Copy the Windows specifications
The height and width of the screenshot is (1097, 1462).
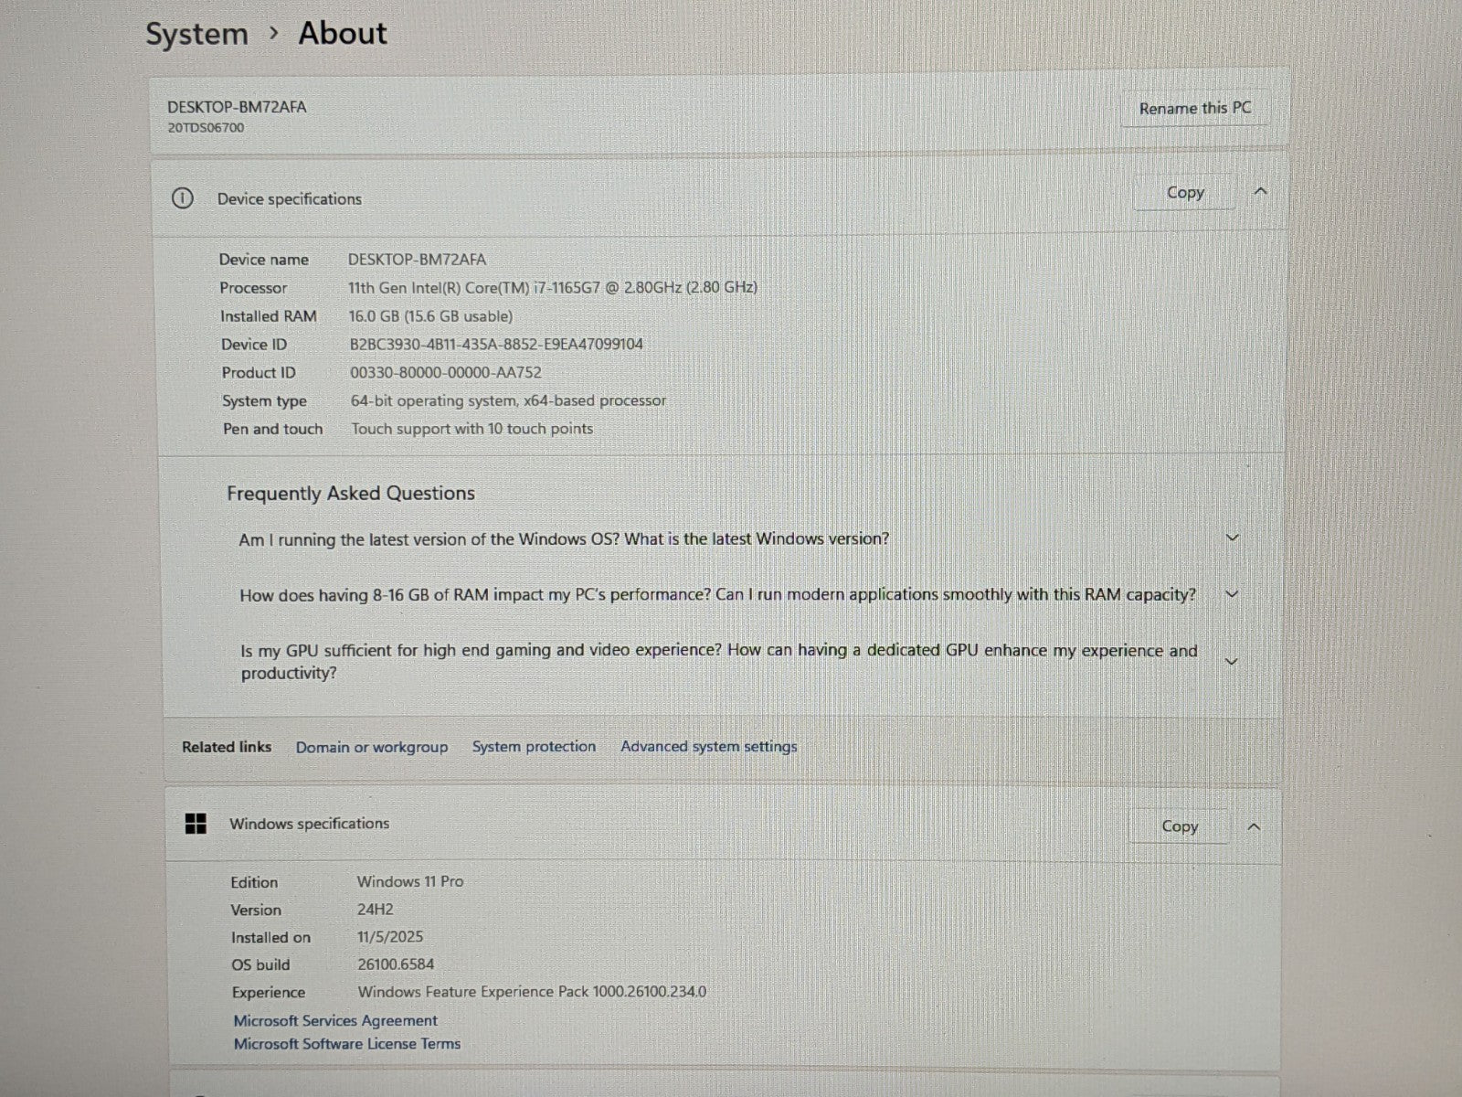click(x=1179, y=826)
